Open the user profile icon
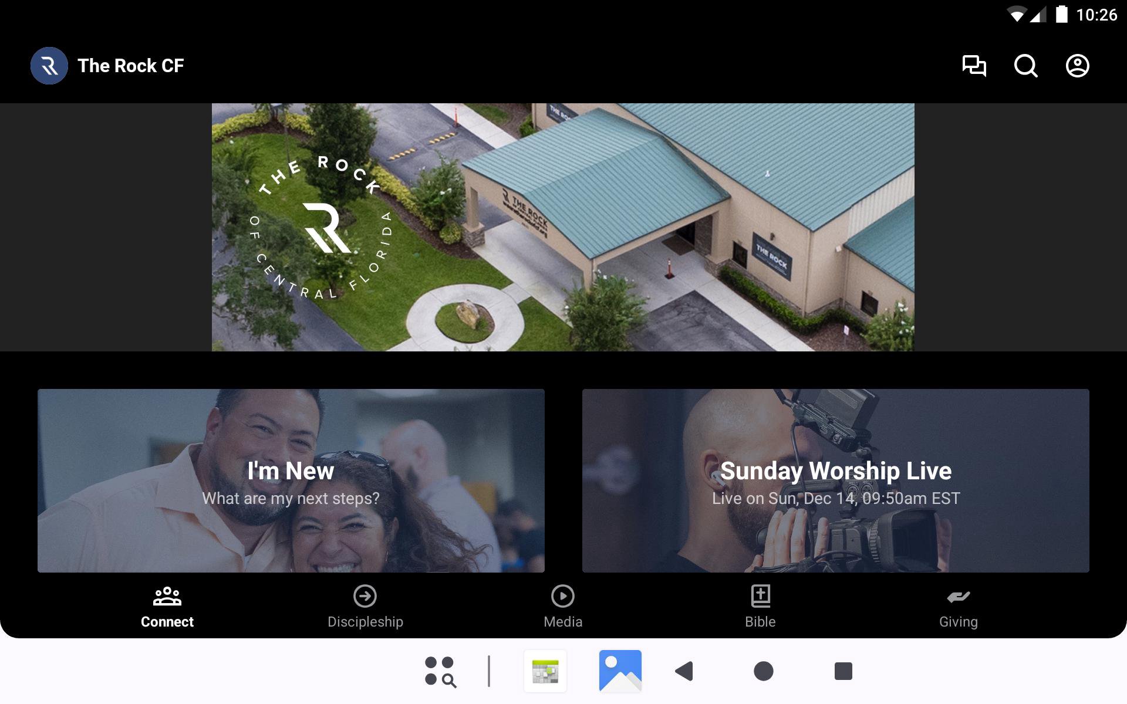This screenshot has width=1127, height=704. 1077,66
